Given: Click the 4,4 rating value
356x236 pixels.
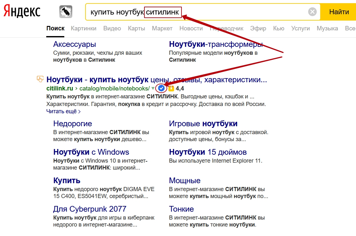Looking at the screenshot, I should tap(180, 88).
